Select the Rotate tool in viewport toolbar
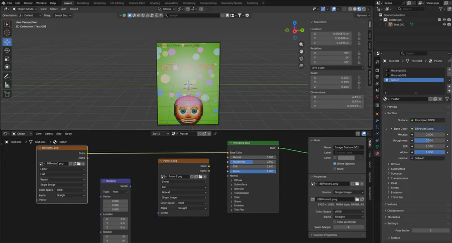The height and width of the screenshot is (243, 452). click(8, 50)
